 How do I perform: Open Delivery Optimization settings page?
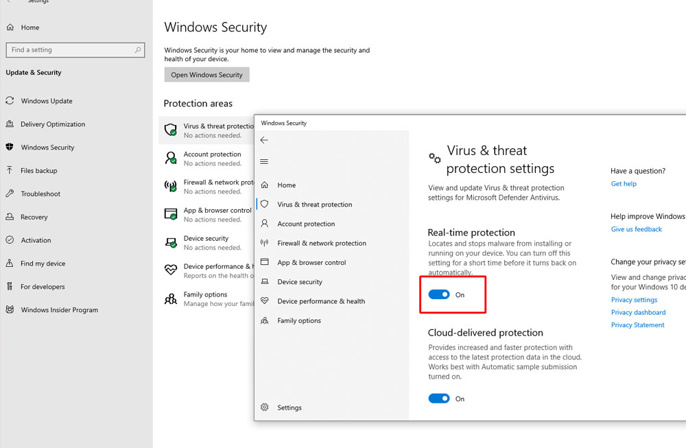(x=53, y=124)
